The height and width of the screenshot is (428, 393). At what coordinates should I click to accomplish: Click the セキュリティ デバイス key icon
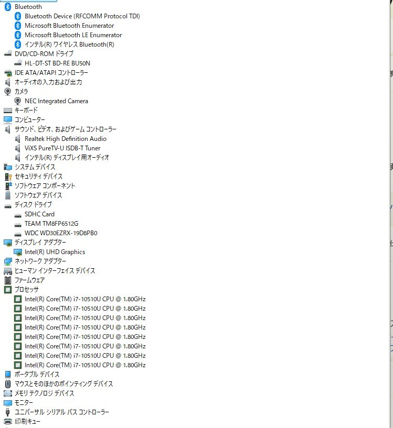pyautogui.click(x=8, y=177)
